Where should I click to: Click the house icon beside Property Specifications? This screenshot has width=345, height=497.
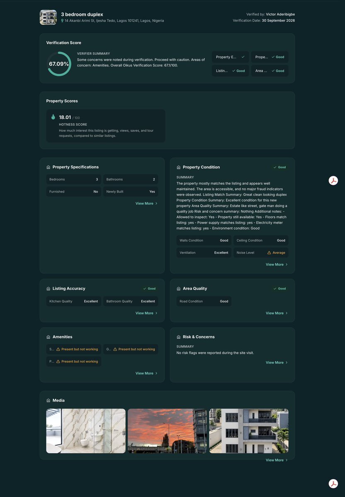(x=48, y=167)
